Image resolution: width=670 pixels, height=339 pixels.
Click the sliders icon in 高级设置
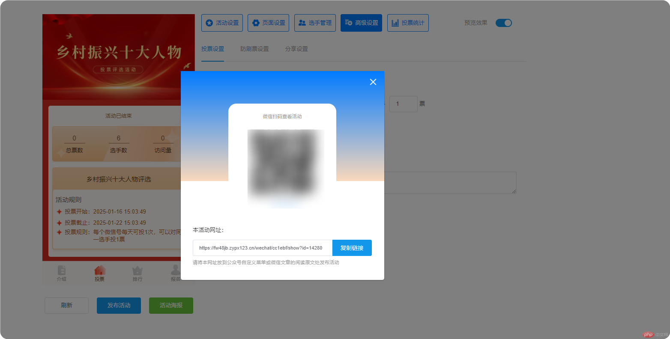coord(349,23)
